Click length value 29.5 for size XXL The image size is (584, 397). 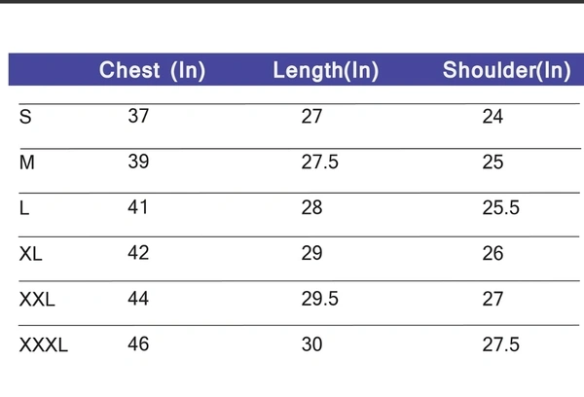[319, 300]
